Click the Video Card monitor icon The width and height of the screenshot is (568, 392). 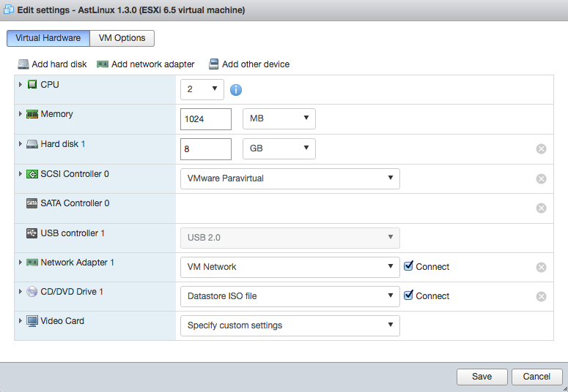[32, 321]
